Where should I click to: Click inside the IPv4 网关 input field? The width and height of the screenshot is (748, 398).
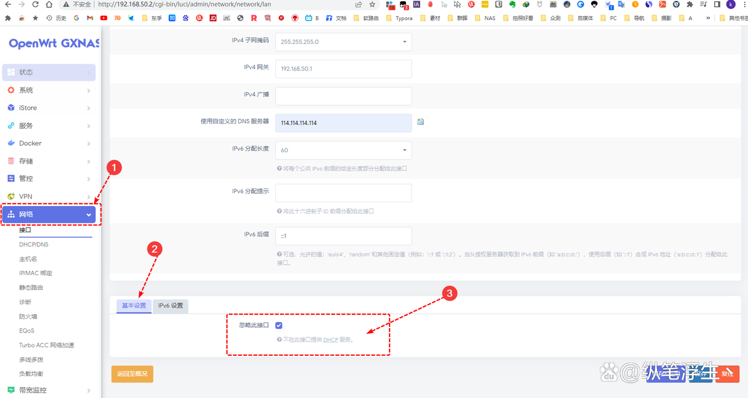(343, 69)
